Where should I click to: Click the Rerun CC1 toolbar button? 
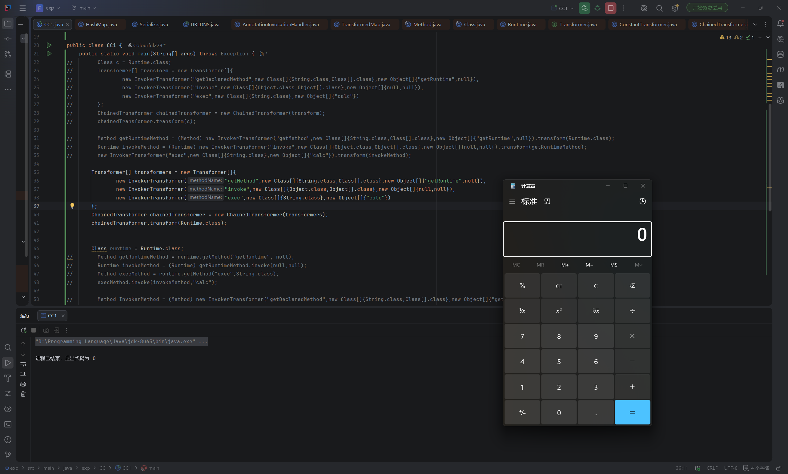click(584, 8)
